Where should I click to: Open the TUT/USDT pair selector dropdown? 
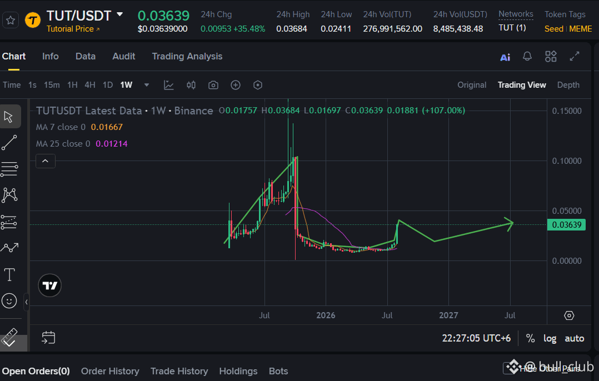(119, 14)
